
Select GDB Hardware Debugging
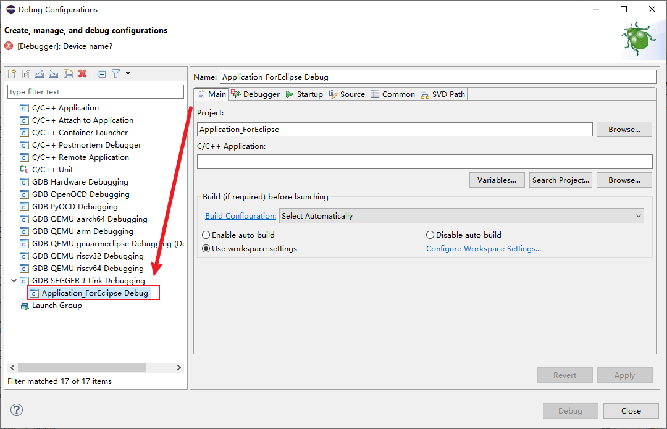point(80,182)
